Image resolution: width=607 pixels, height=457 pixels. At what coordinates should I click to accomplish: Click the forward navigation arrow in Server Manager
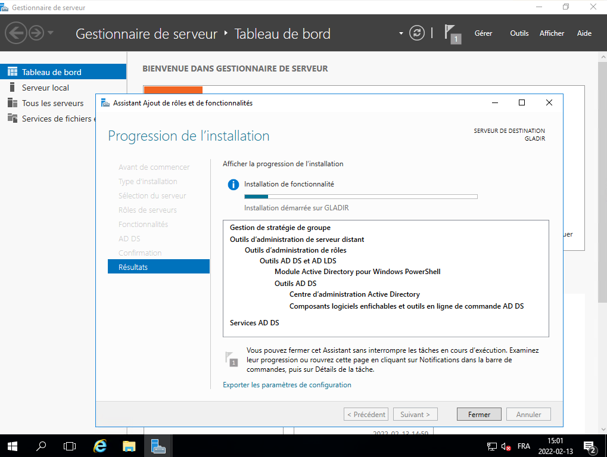click(36, 33)
